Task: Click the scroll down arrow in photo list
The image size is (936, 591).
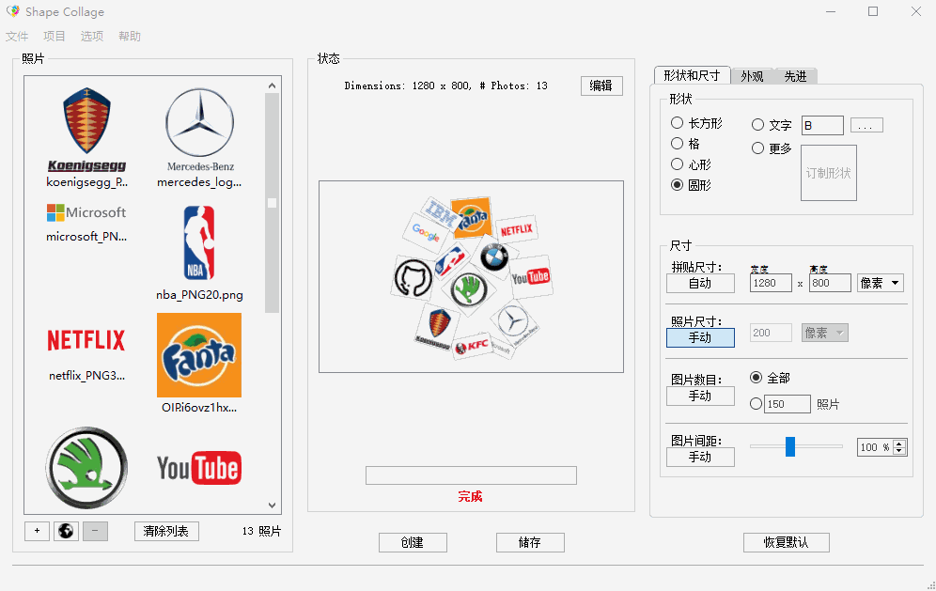Action: [273, 505]
